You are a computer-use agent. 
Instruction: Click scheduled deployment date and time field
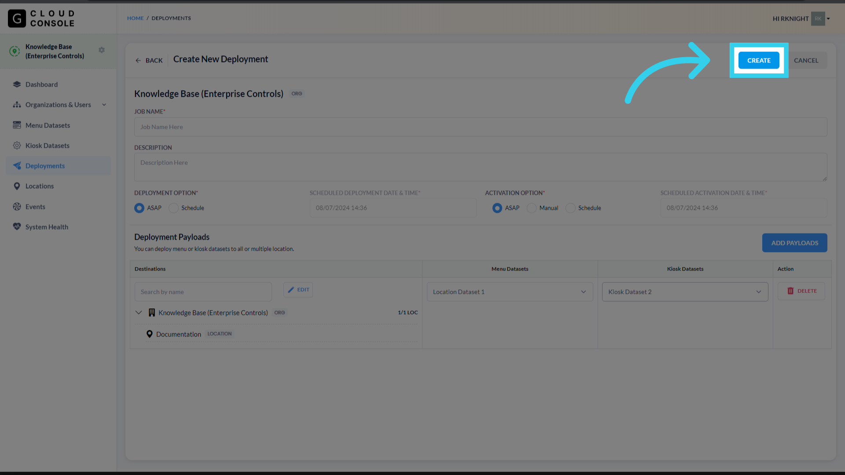click(x=393, y=208)
